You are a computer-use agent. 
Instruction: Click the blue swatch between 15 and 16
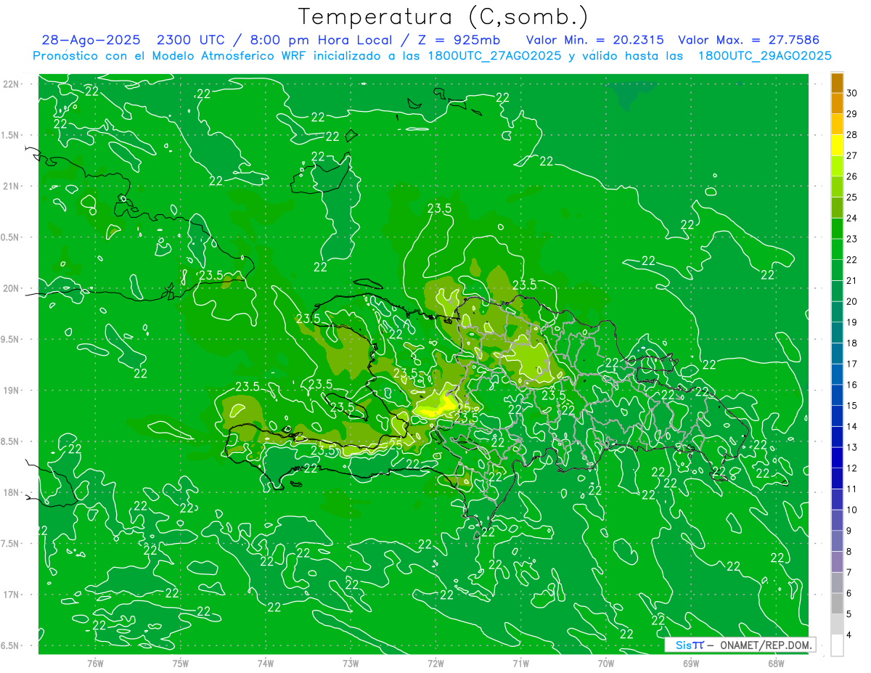point(837,395)
